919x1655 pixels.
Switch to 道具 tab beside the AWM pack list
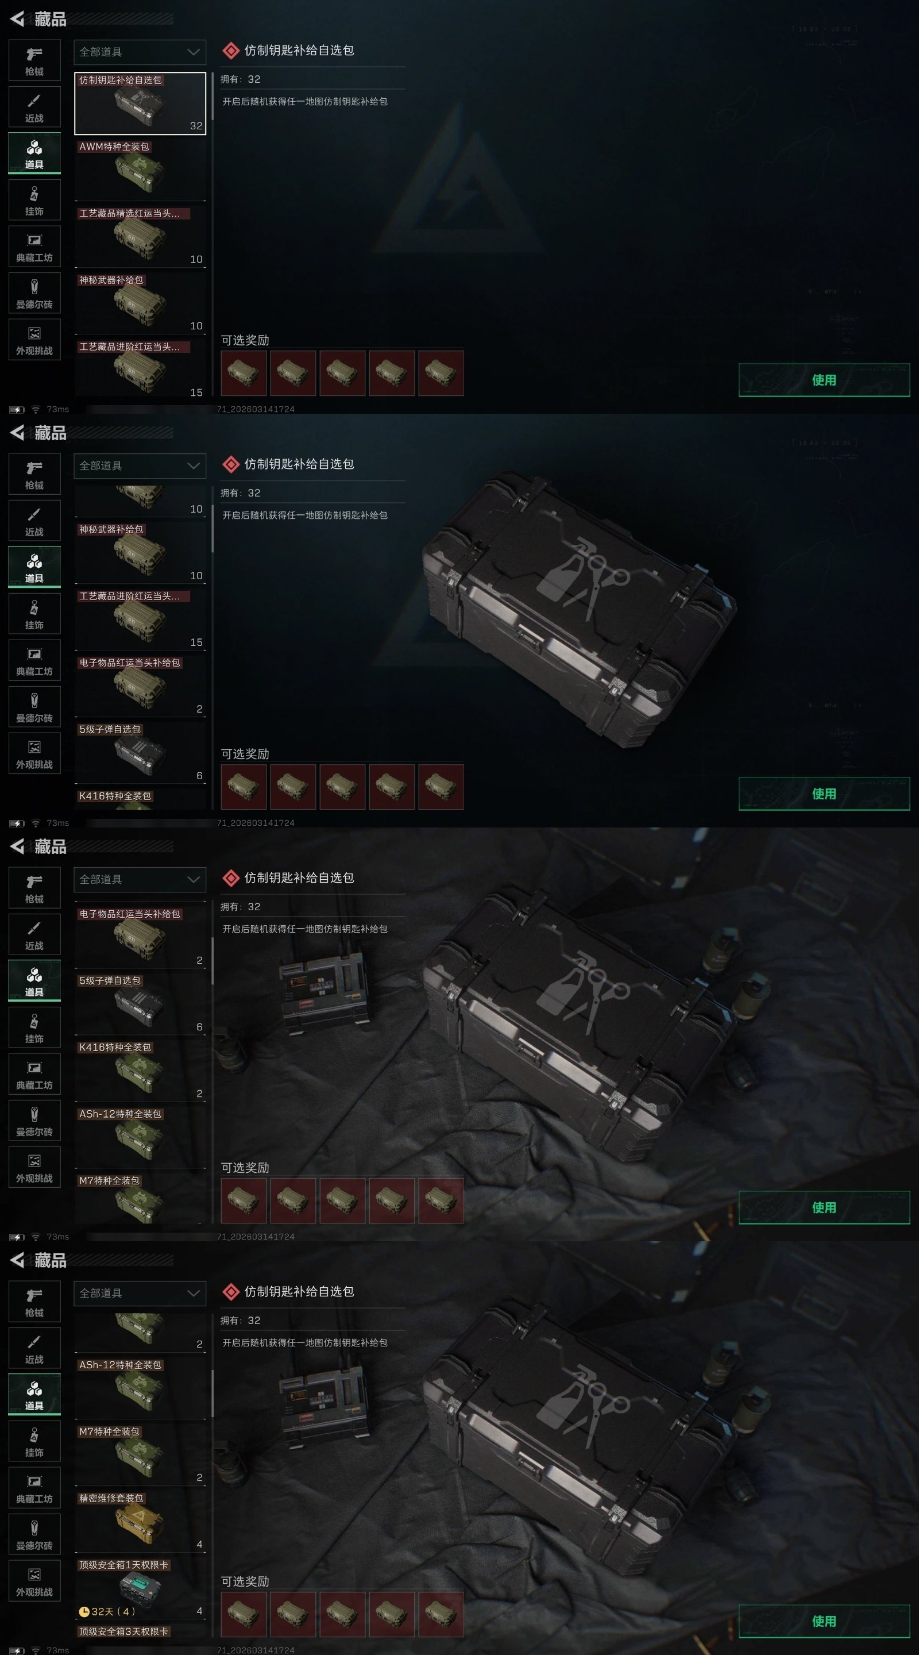click(34, 153)
